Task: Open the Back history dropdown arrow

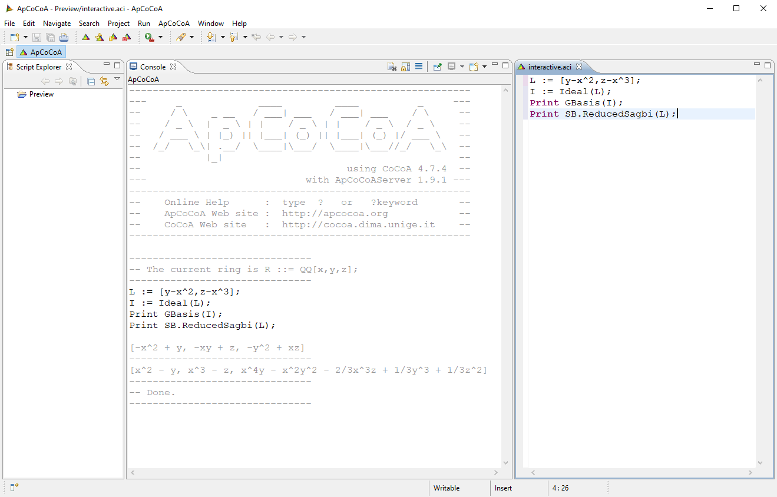Action: click(281, 37)
